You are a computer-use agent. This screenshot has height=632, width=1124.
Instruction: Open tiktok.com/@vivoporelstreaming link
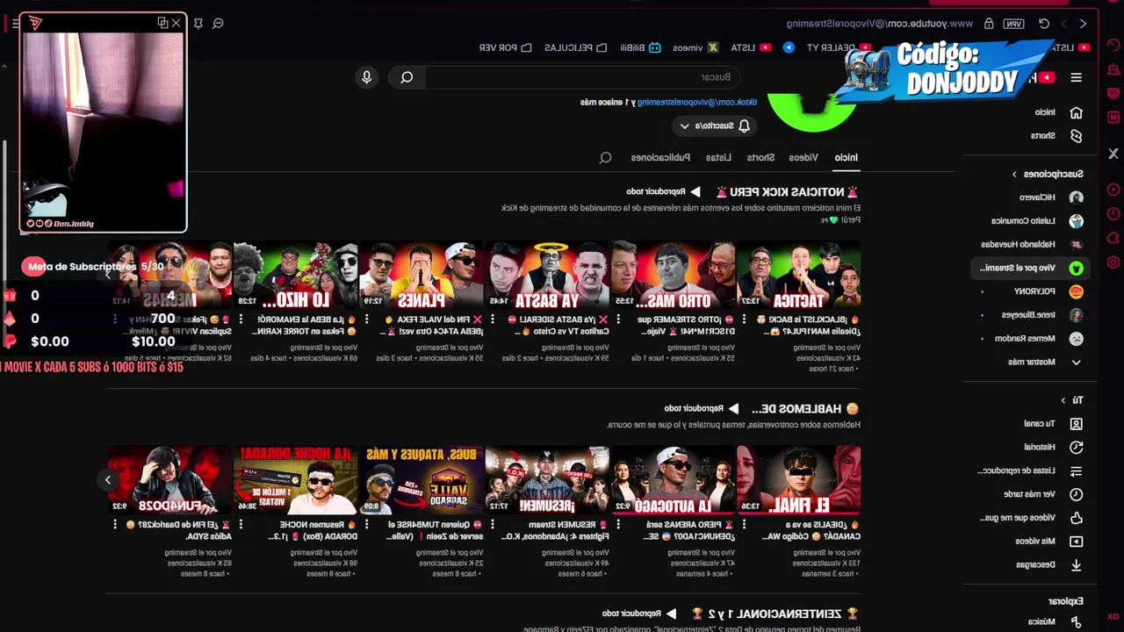pyautogui.click(x=699, y=103)
